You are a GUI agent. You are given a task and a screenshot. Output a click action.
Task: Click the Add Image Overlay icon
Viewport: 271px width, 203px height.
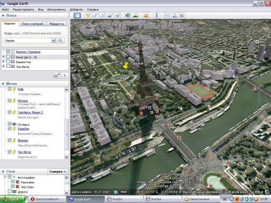(x=110, y=16)
